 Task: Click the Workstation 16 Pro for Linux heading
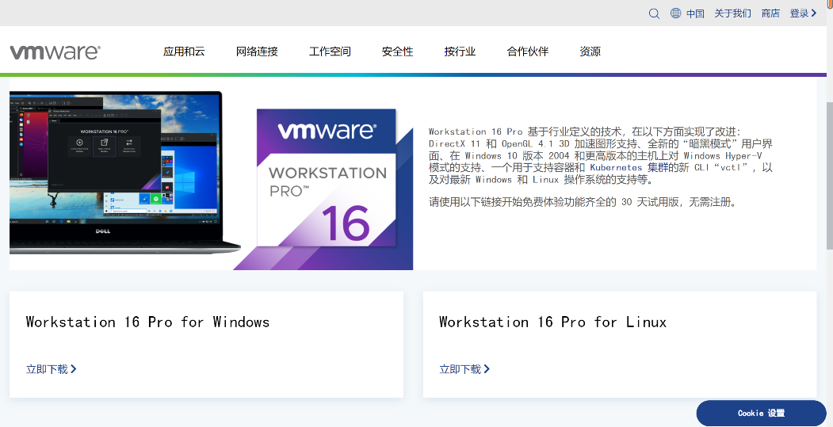point(552,322)
